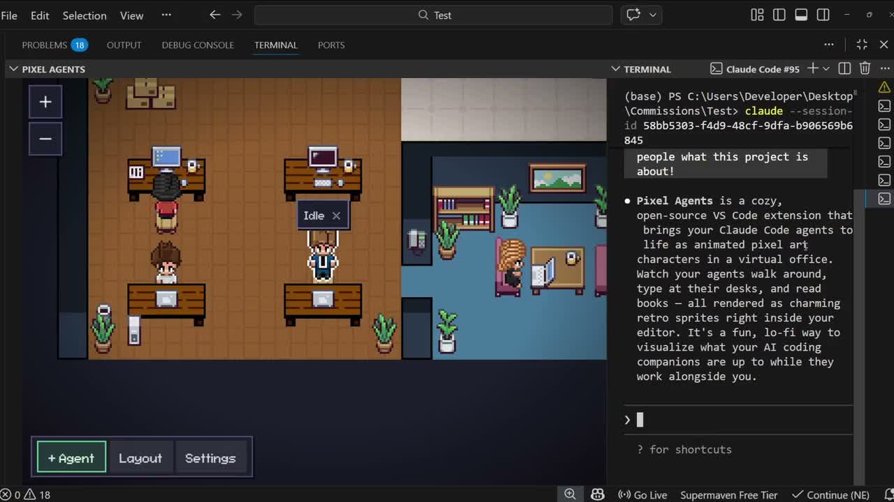Navigate back with the left arrow
894x502 pixels.
tap(215, 15)
